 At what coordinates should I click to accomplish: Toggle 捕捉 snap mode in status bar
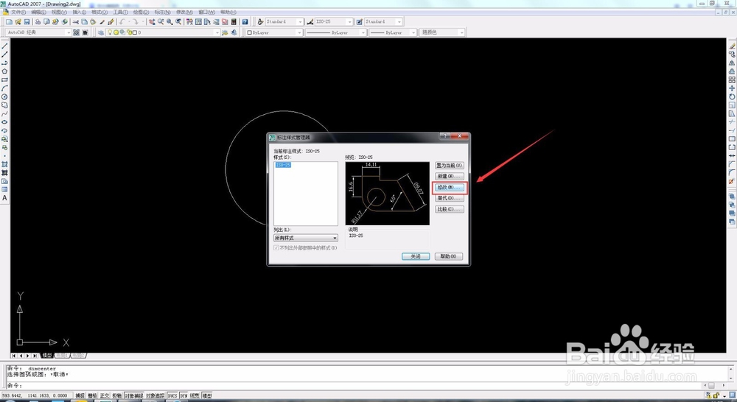(x=80, y=396)
